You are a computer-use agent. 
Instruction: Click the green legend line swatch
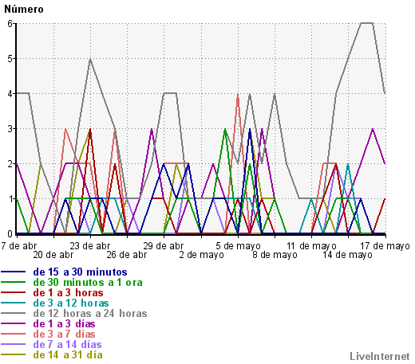pyautogui.click(x=14, y=282)
